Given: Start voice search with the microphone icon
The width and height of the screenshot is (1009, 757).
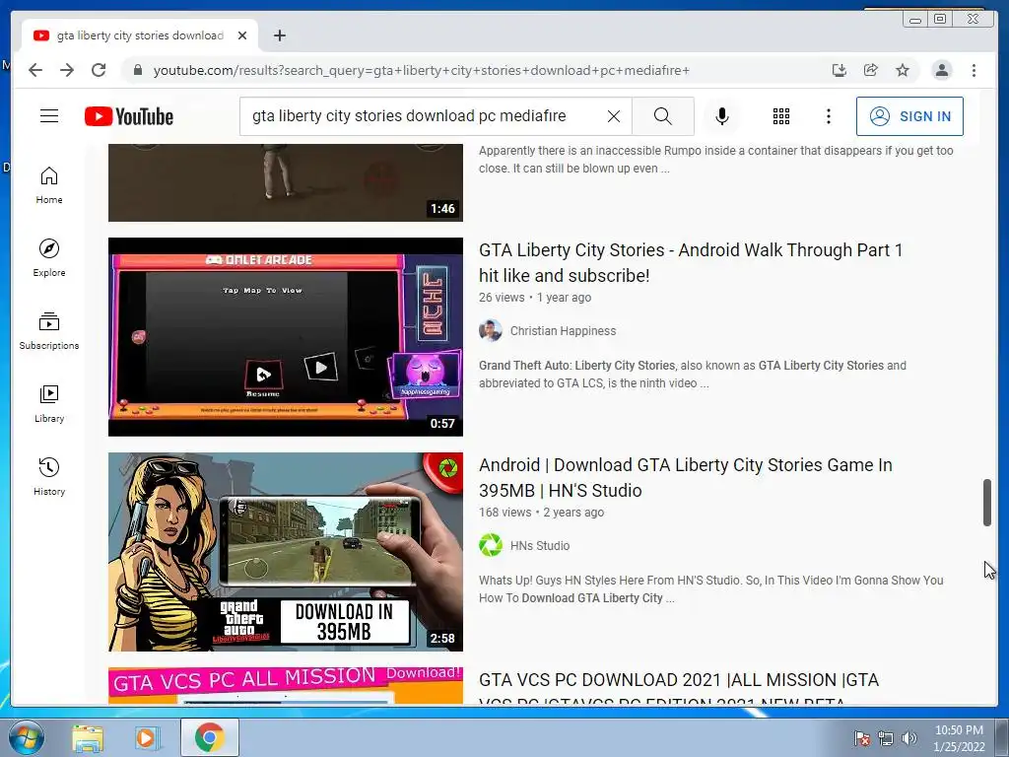Looking at the screenshot, I should pos(722,116).
